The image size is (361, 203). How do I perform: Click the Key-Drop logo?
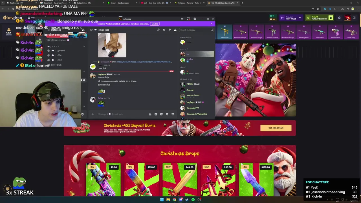click(13, 18)
